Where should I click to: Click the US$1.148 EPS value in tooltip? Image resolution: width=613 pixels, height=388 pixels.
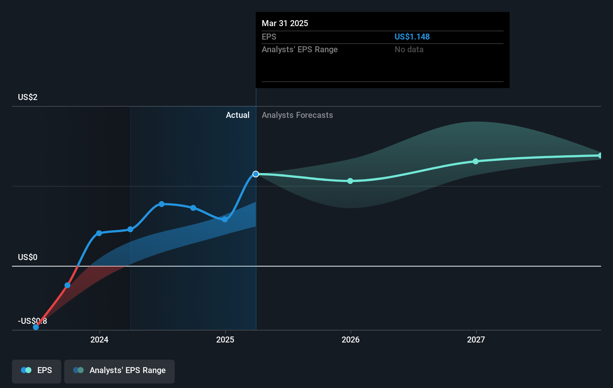(412, 37)
